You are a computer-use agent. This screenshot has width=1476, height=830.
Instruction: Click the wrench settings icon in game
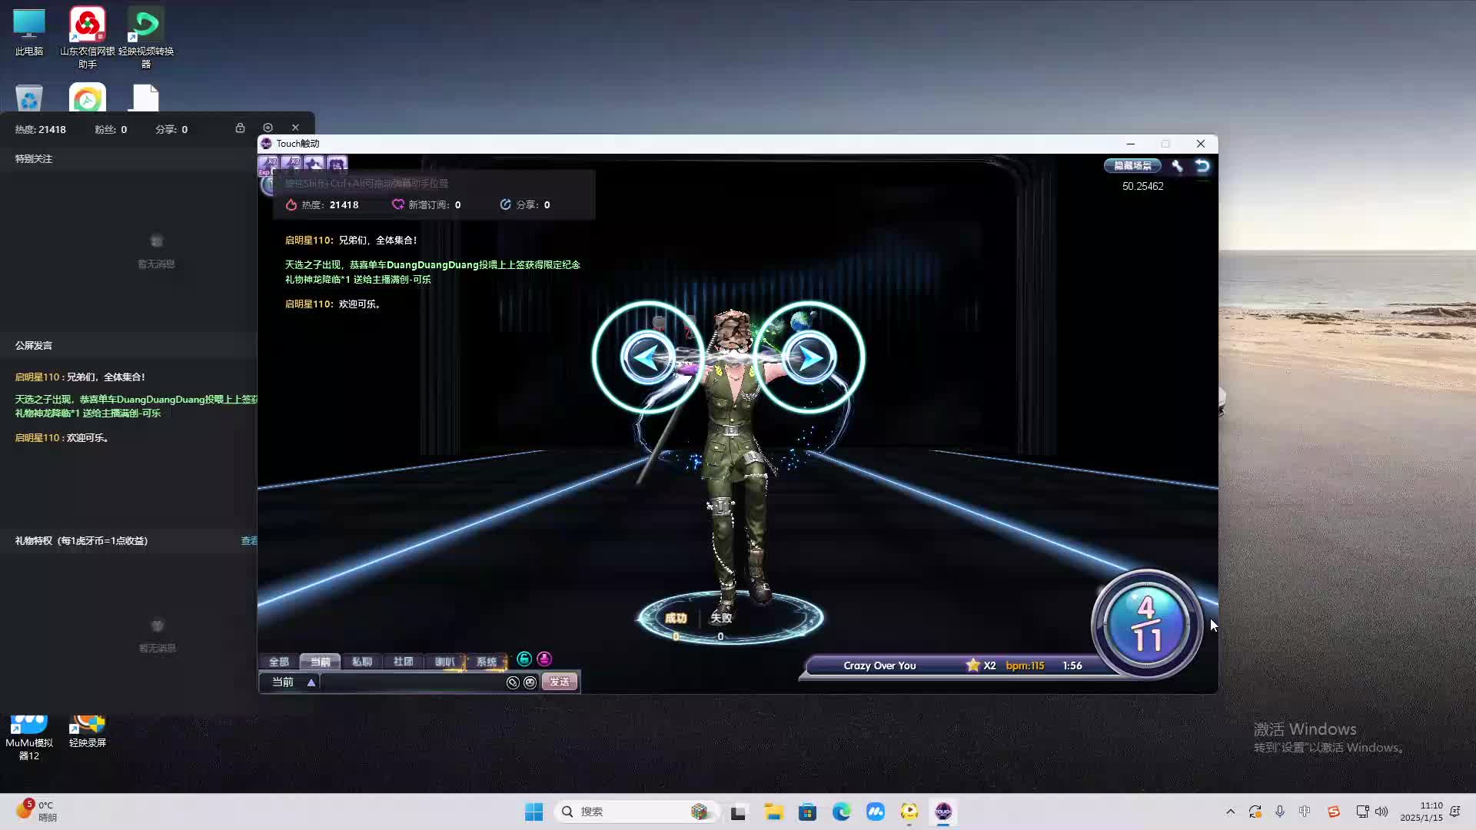[x=1177, y=165]
